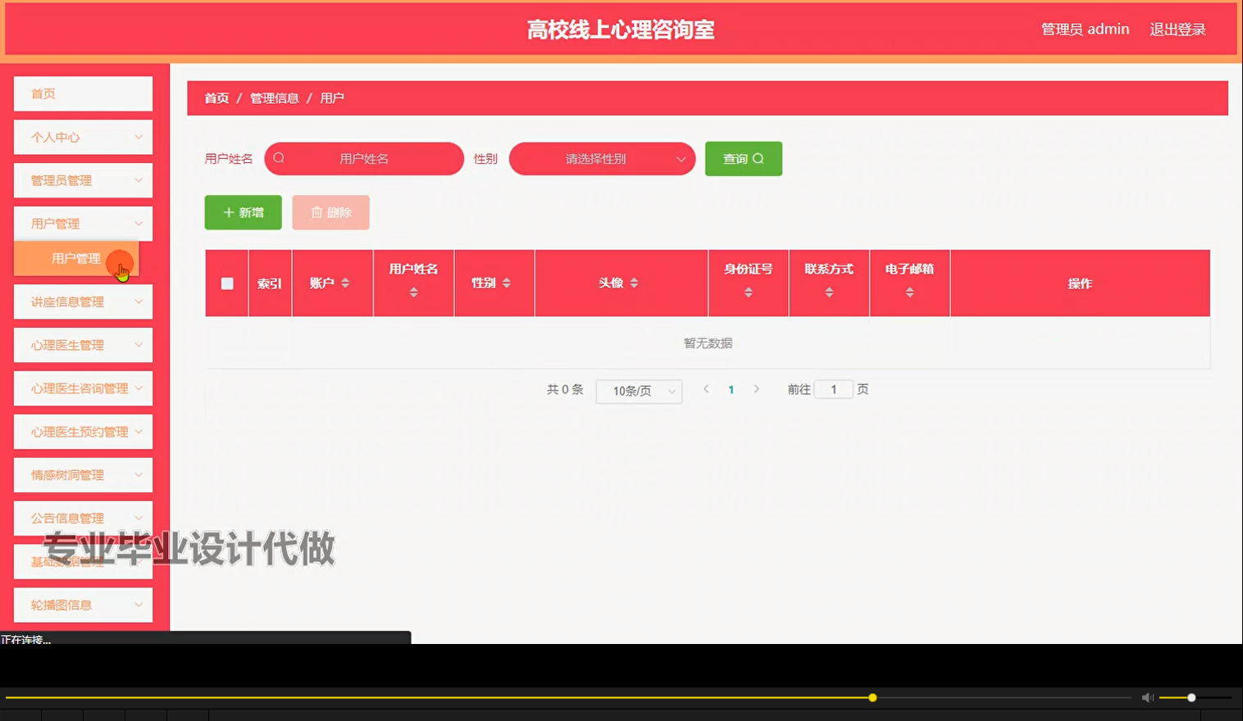
Task: Expand the 个人中心 sidebar section
Action: point(82,137)
